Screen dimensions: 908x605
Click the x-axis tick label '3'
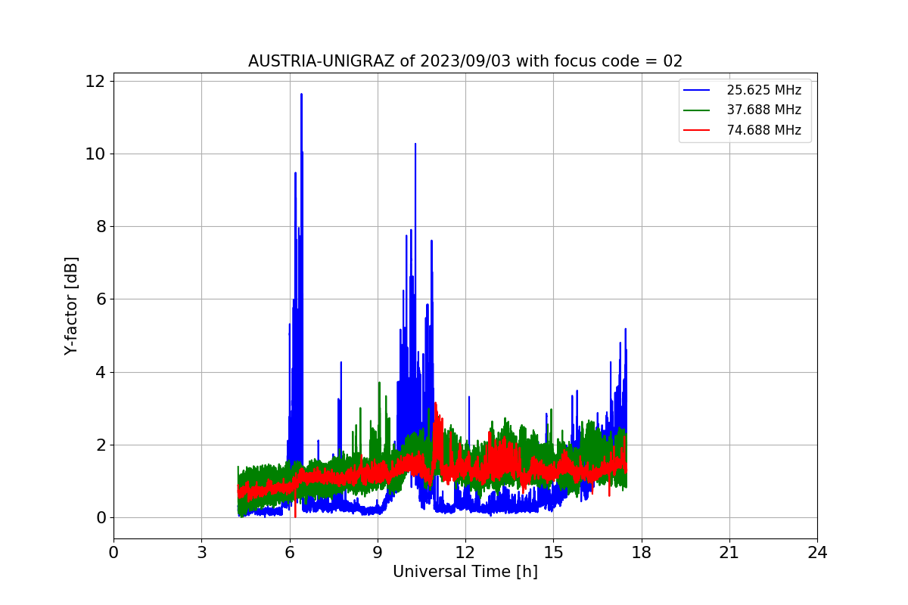click(201, 553)
